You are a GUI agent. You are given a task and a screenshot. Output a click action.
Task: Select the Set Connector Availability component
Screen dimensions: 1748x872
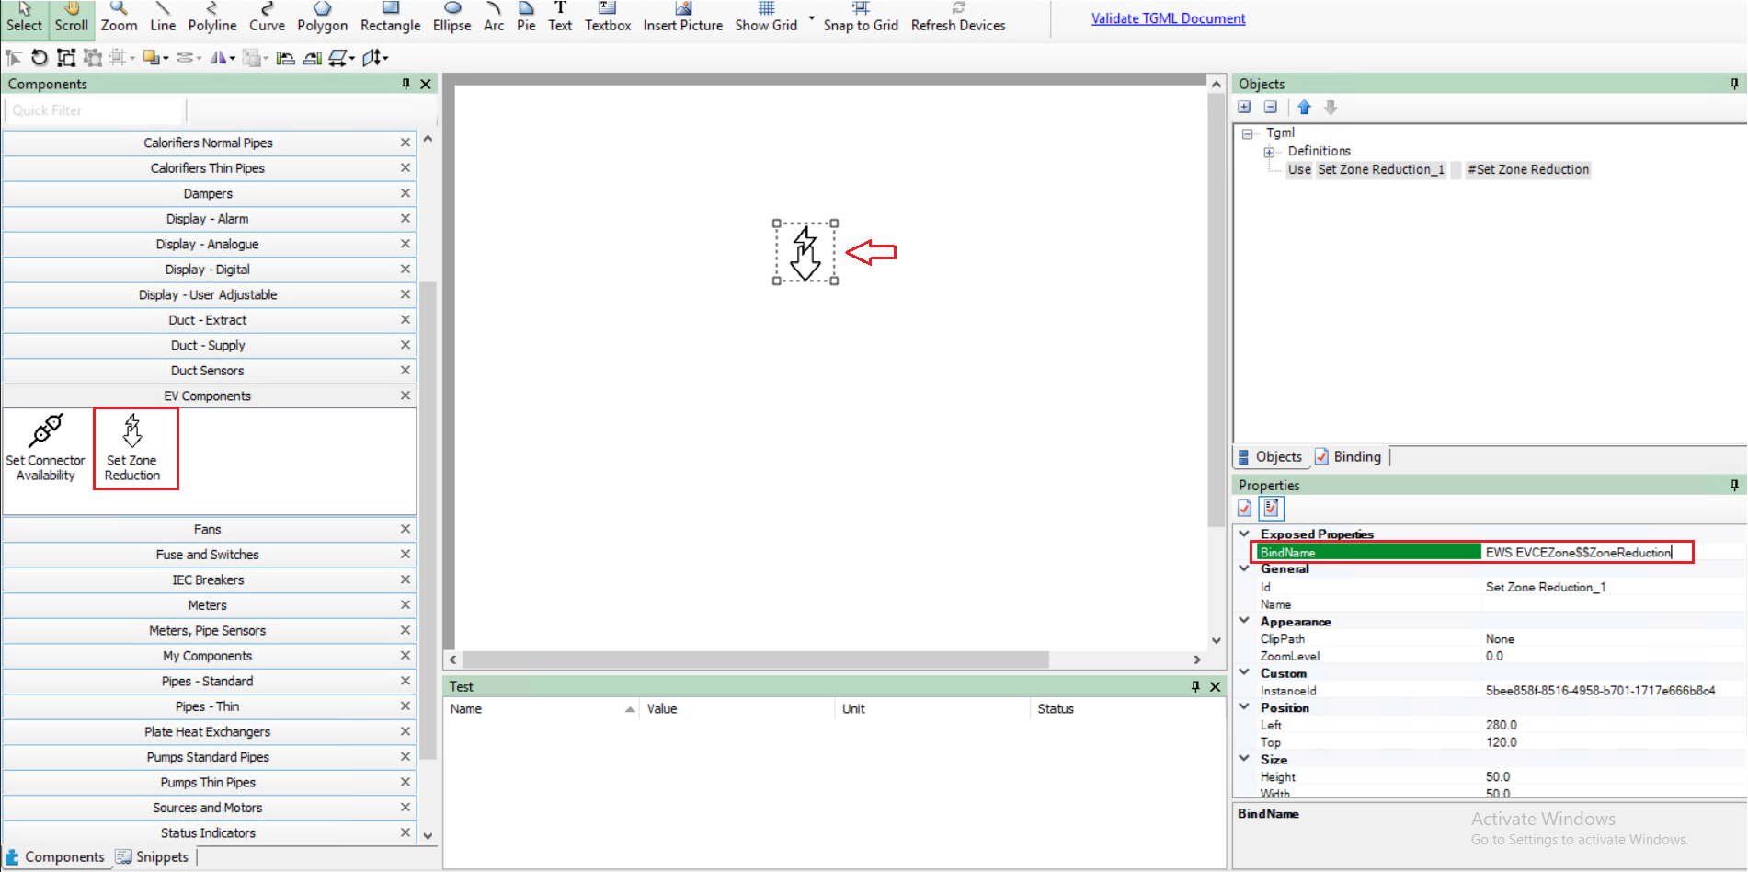click(46, 448)
